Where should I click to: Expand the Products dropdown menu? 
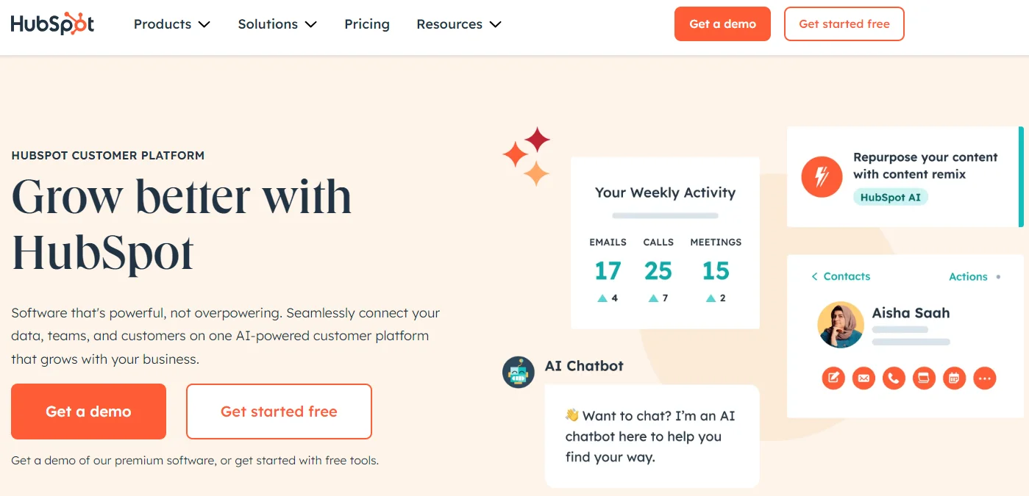(x=171, y=24)
